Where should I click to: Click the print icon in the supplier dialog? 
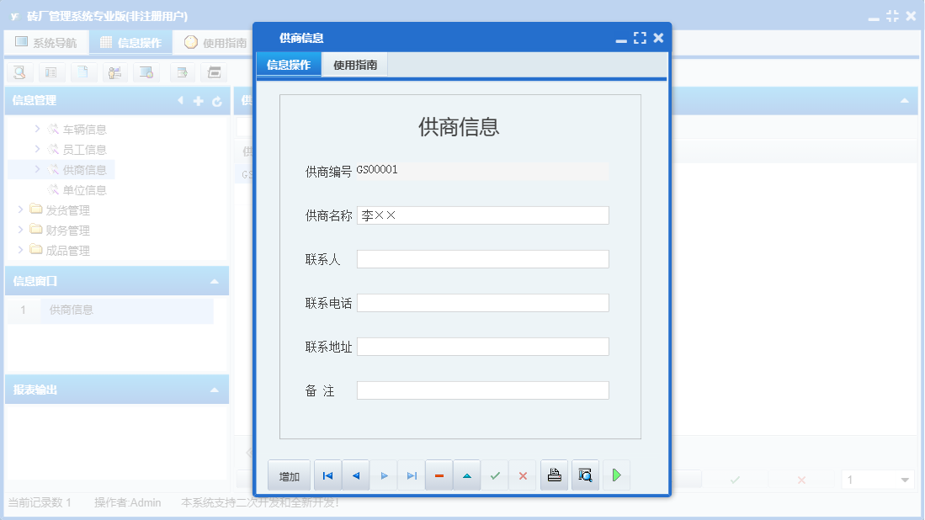click(x=554, y=475)
